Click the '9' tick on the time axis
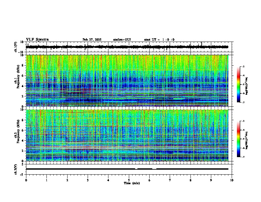The width and height of the screenshot is (261, 202). tap(211, 180)
